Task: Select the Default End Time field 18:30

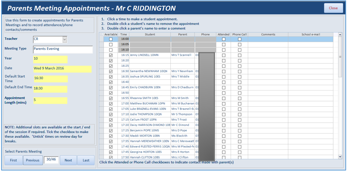Action: point(50,89)
